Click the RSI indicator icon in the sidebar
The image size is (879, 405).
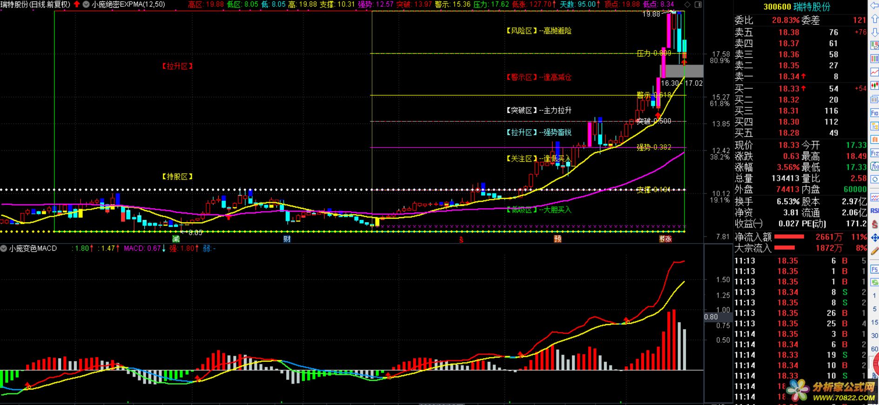(x=874, y=211)
